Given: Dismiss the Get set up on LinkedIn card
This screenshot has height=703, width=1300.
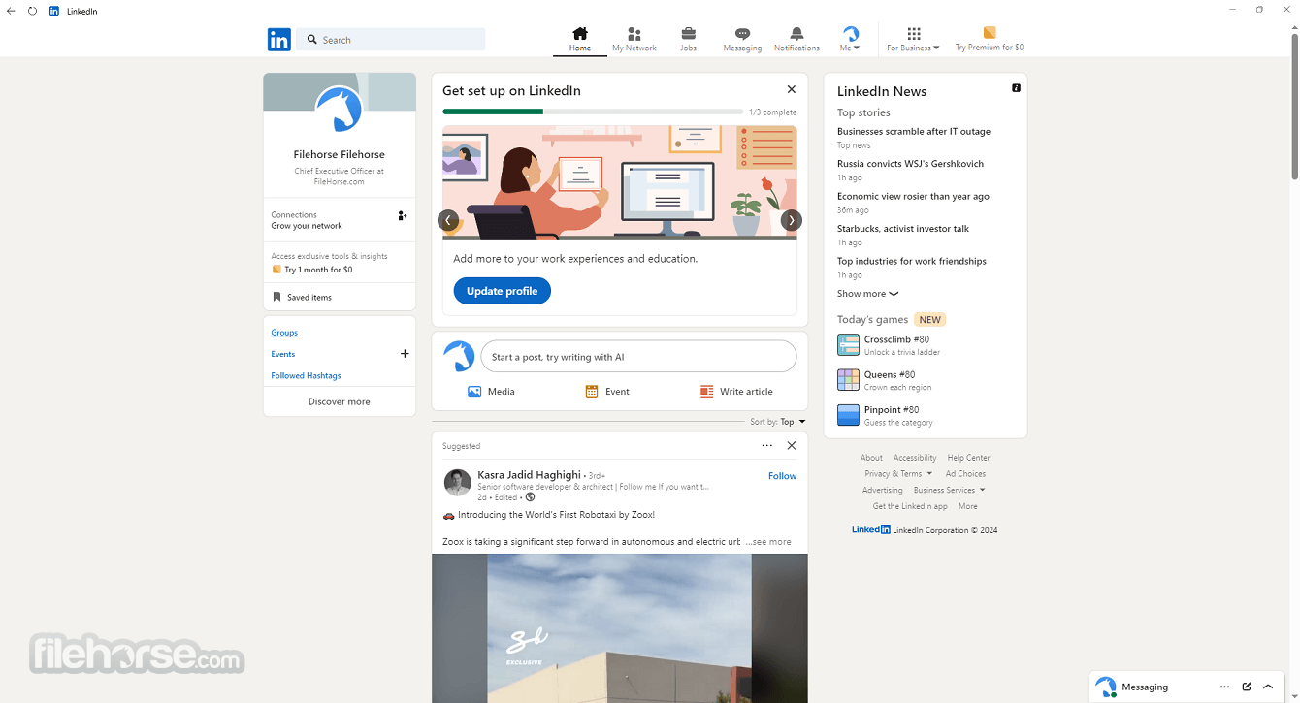Looking at the screenshot, I should pos(792,89).
